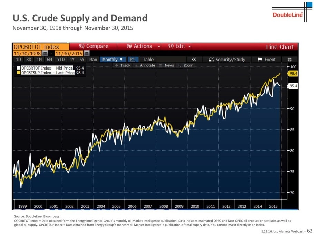Switch to the Table view

coord(148,60)
